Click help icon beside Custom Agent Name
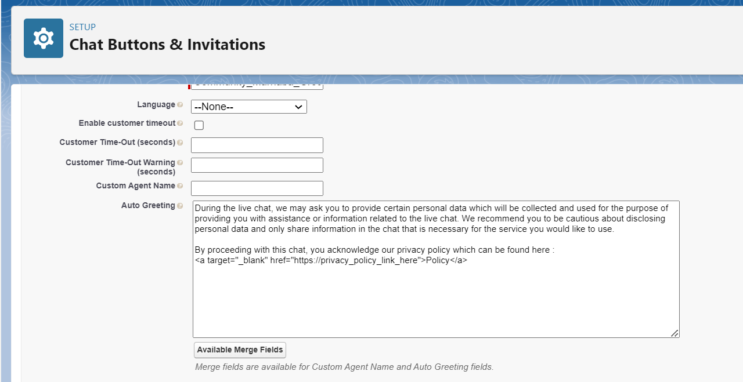The height and width of the screenshot is (382, 743). pos(180,186)
